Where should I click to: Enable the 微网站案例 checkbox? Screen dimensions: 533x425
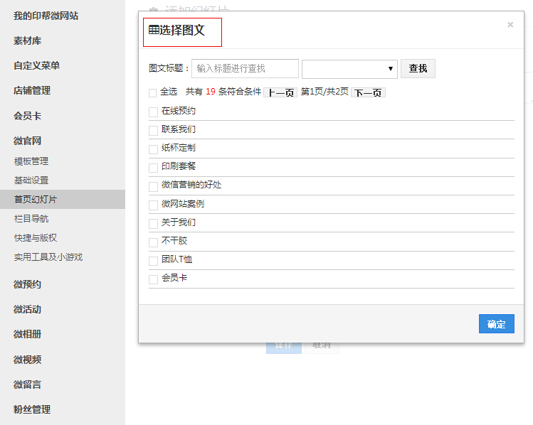[x=153, y=205]
